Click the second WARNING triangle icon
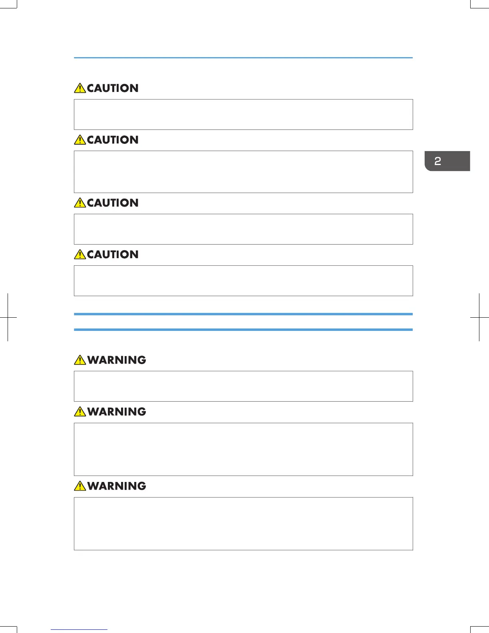 [x=80, y=411]
